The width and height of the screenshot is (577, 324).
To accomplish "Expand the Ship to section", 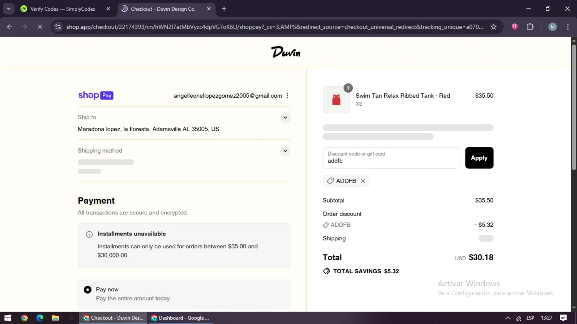I will coord(285,118).
